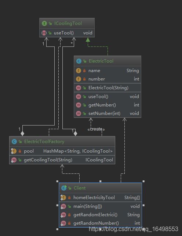Click the method icon of useTool() in ElectricTool
182x236 pixels.
[79, 97]
